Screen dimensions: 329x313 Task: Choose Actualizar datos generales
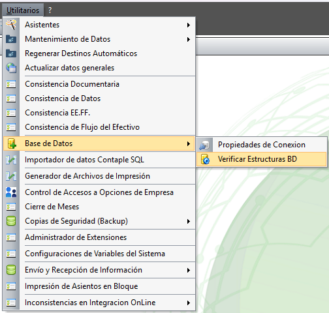click(x=99, y=68)
